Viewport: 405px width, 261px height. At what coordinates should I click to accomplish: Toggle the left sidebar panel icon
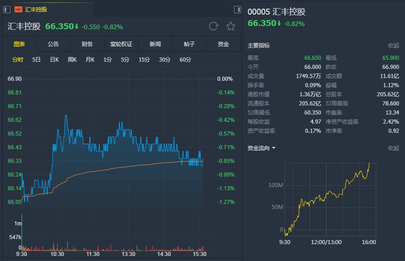(x=7, y=9)
